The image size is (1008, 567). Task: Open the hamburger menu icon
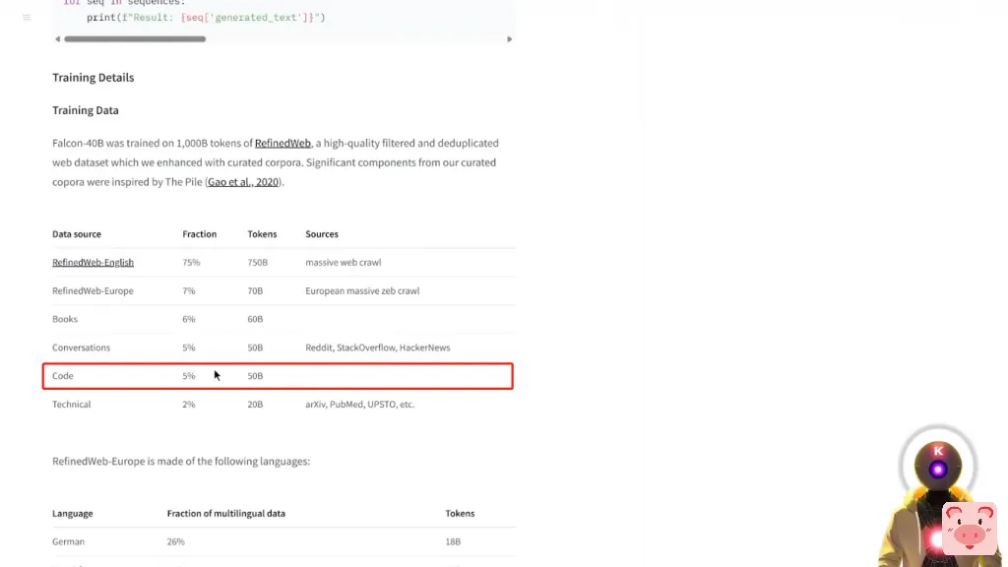(x=27, y=18)
